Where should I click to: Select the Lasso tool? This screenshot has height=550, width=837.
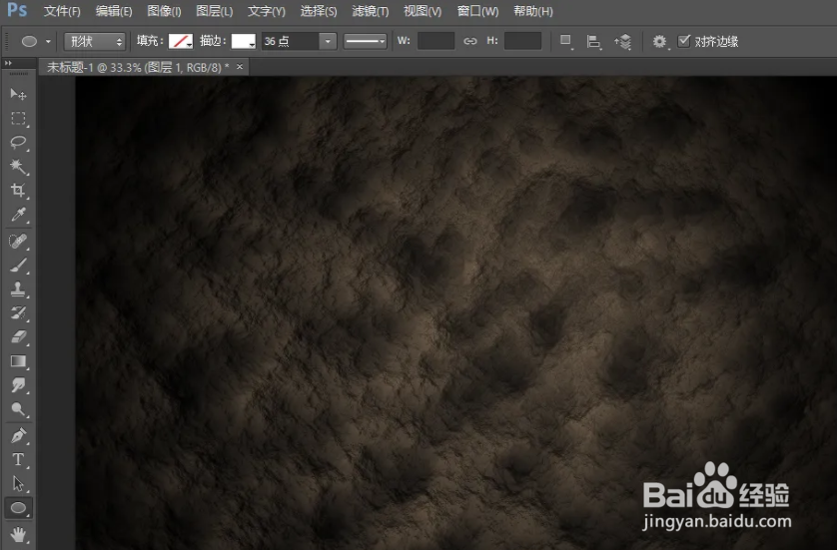click(18, 143)
